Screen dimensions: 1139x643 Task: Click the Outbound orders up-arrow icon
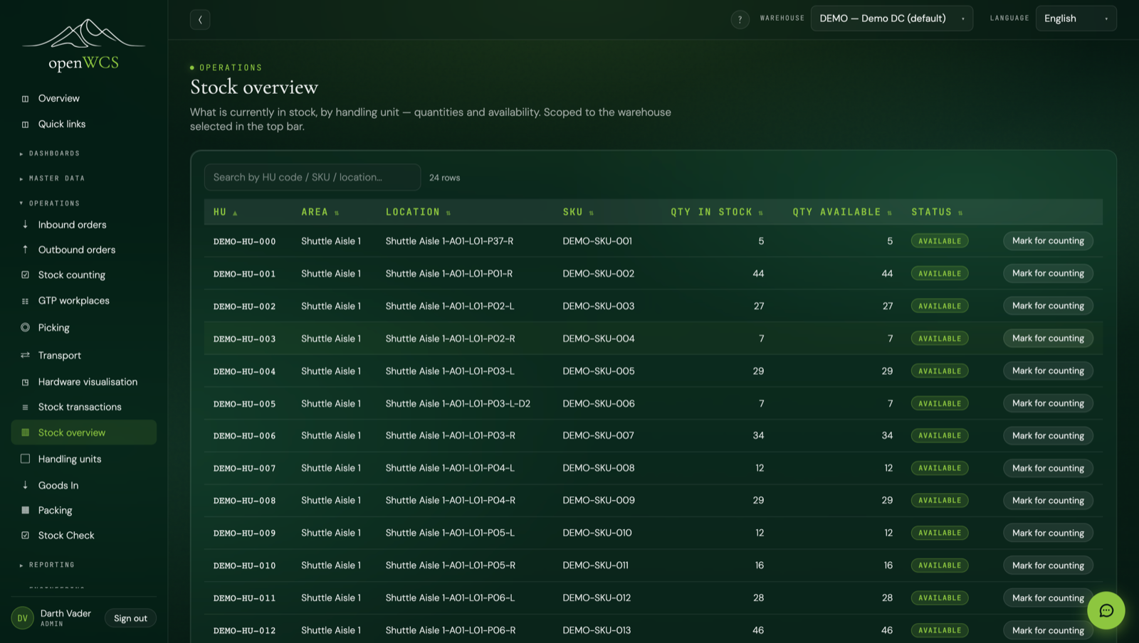click(x=26, y=249)
